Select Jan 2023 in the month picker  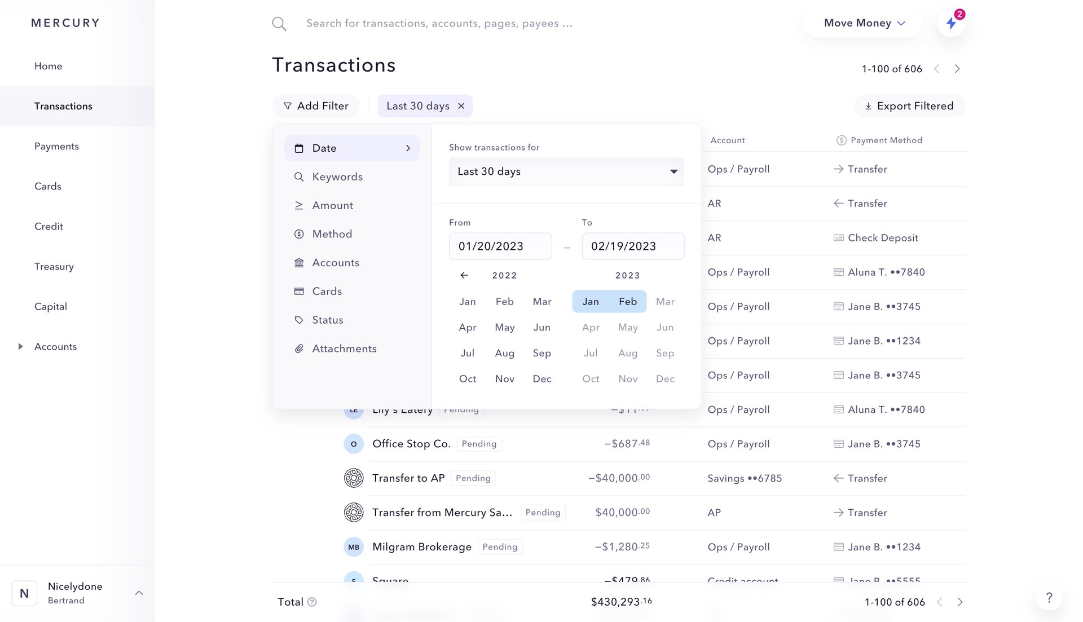point(590,301)
